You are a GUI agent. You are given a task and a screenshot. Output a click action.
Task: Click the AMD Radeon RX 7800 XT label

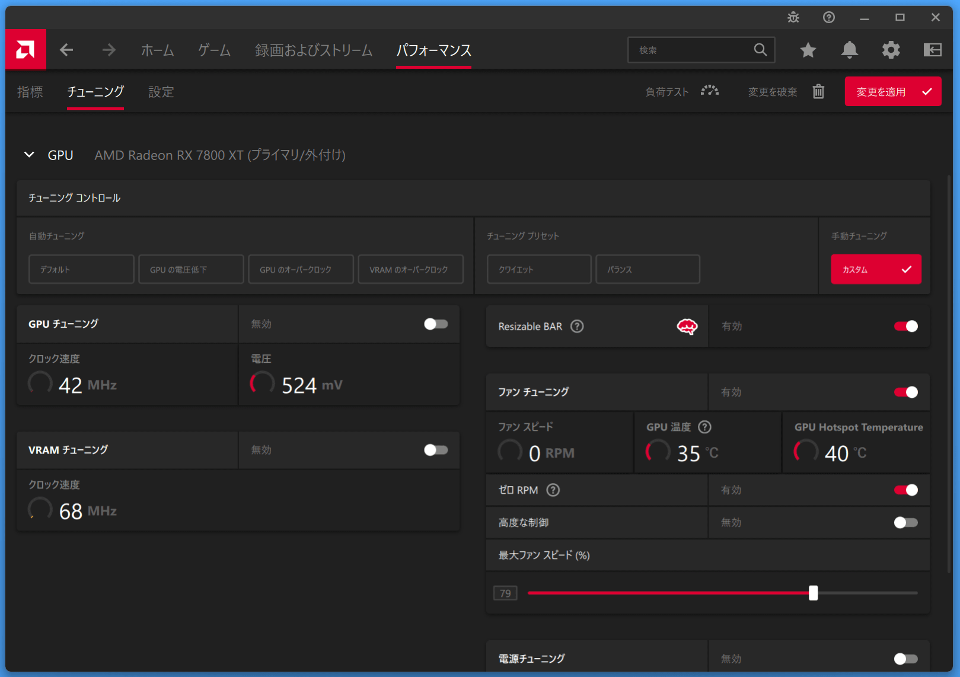point(220,155)
